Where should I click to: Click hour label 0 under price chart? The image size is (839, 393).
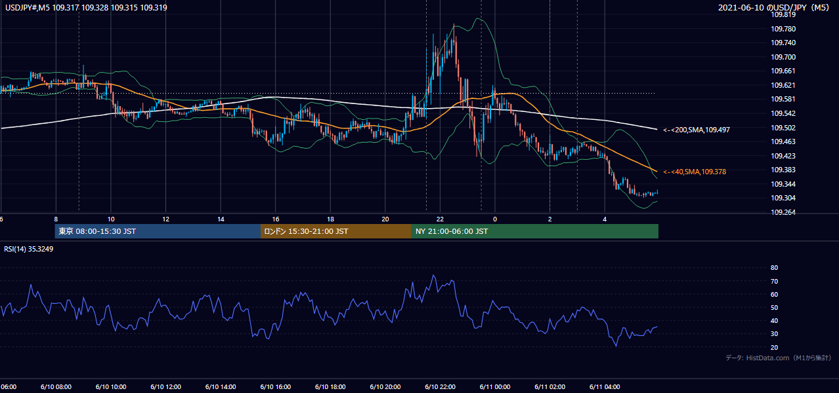tap(495, 219)
